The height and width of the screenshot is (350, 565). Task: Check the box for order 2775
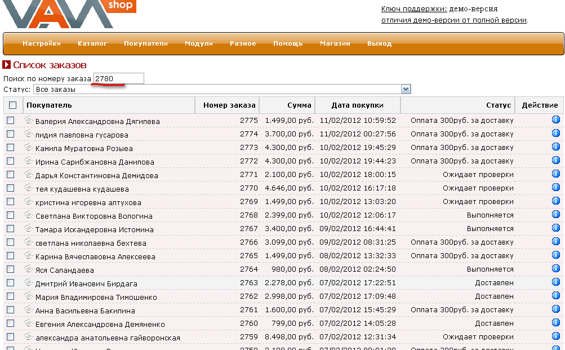[11, 121]
